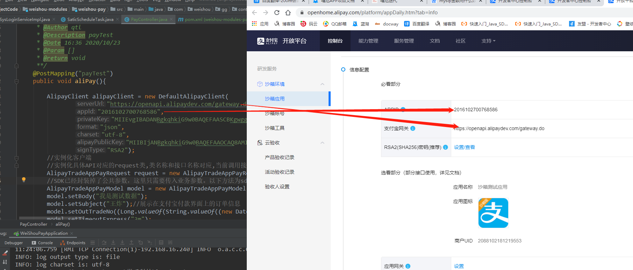The image size is (633, 270).
Task: Switch to the Endpoints tab
Action: coord(73,243)
